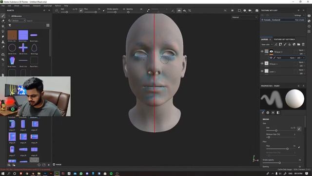The height and width of the screenshot is (176, 312).
Task: Collapse the All libraries expander
Action: coord(9,16)
